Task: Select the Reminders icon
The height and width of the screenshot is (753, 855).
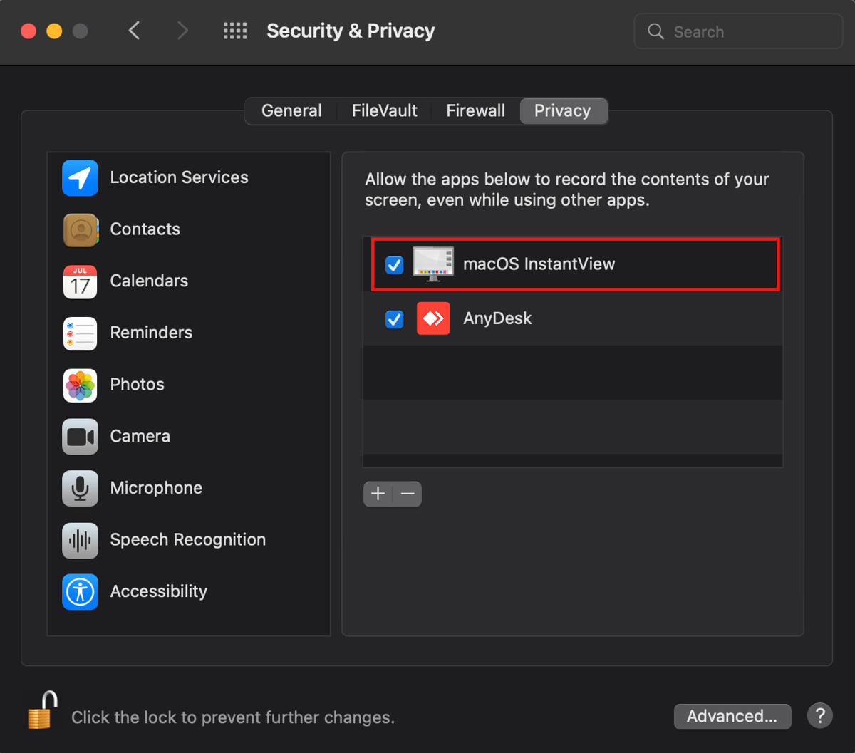Action: [x=80, y=333]
